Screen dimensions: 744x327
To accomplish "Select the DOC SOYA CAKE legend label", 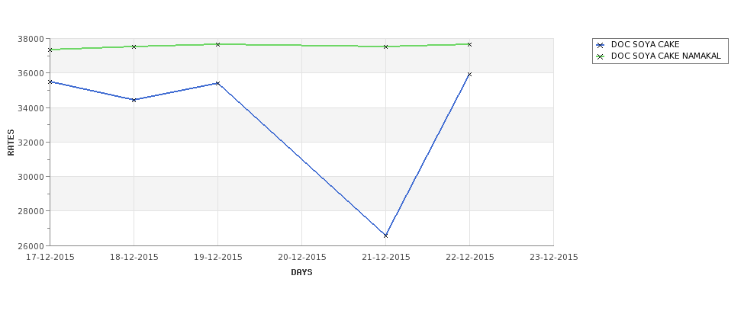I will pyautogui.click(x=645, y=44).
